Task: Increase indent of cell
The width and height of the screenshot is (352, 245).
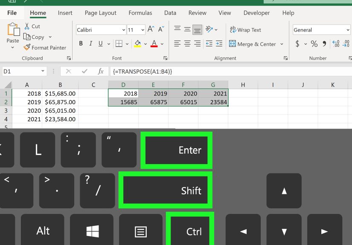Action: pyautogui.click(x=219, y=43)
